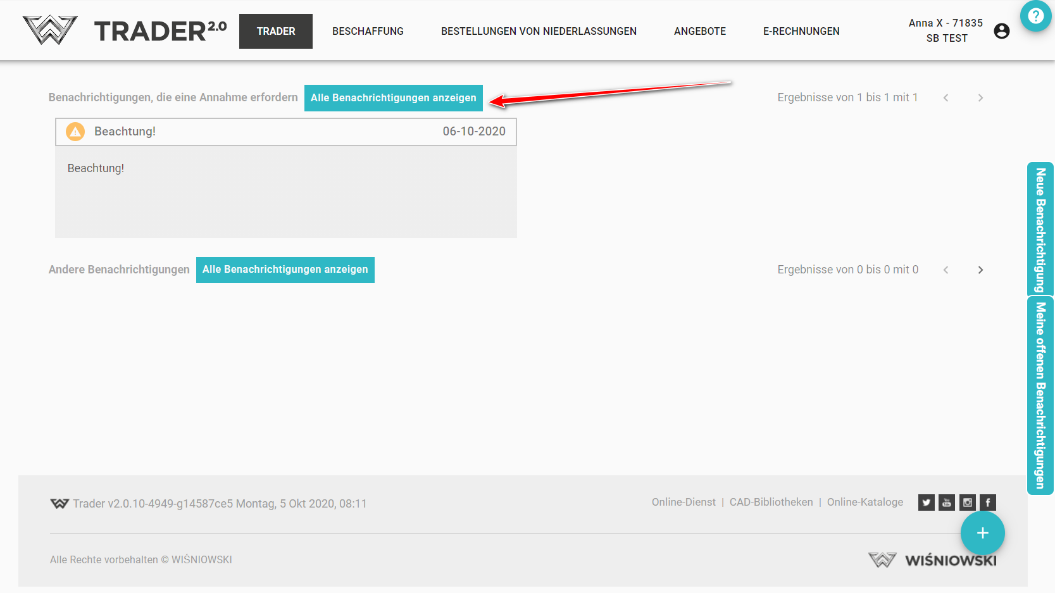Go to next page of acceptance notifications
1055x593 pixels.
pos(980,97)
